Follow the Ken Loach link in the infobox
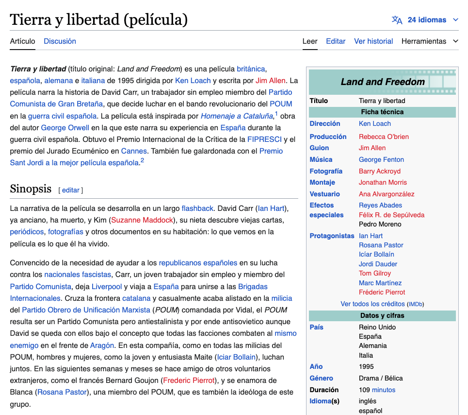 click(x=374, y=124)
